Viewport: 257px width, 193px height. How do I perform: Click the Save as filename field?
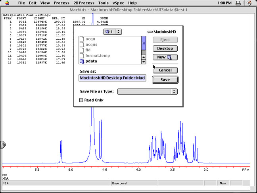113,78
